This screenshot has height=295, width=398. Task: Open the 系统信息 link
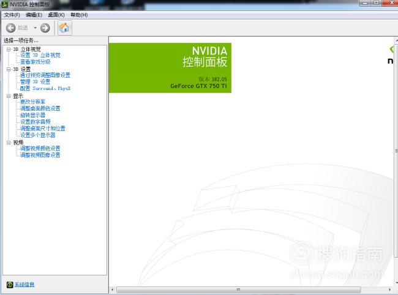click(24, 285)
